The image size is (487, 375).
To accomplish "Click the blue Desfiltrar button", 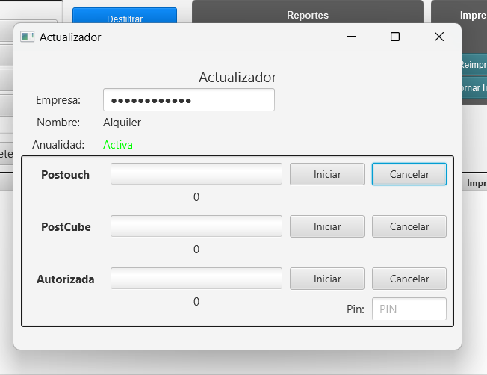I will pos(125,18).
